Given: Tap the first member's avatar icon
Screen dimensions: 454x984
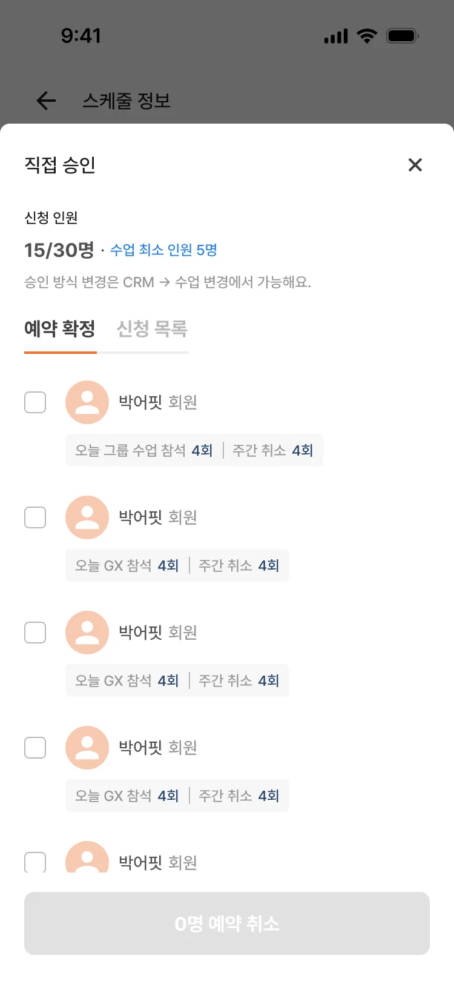Looking at the screenshot, I should click(x=87, y=402).
